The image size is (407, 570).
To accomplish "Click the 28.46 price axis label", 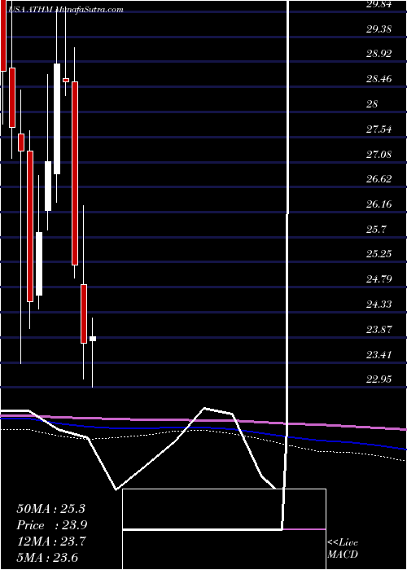I will (x=379, y=79).
